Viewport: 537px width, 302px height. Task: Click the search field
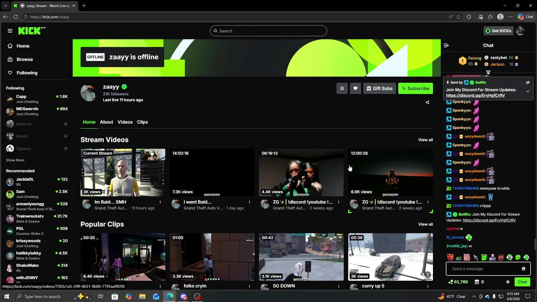(x=268, y=31)
